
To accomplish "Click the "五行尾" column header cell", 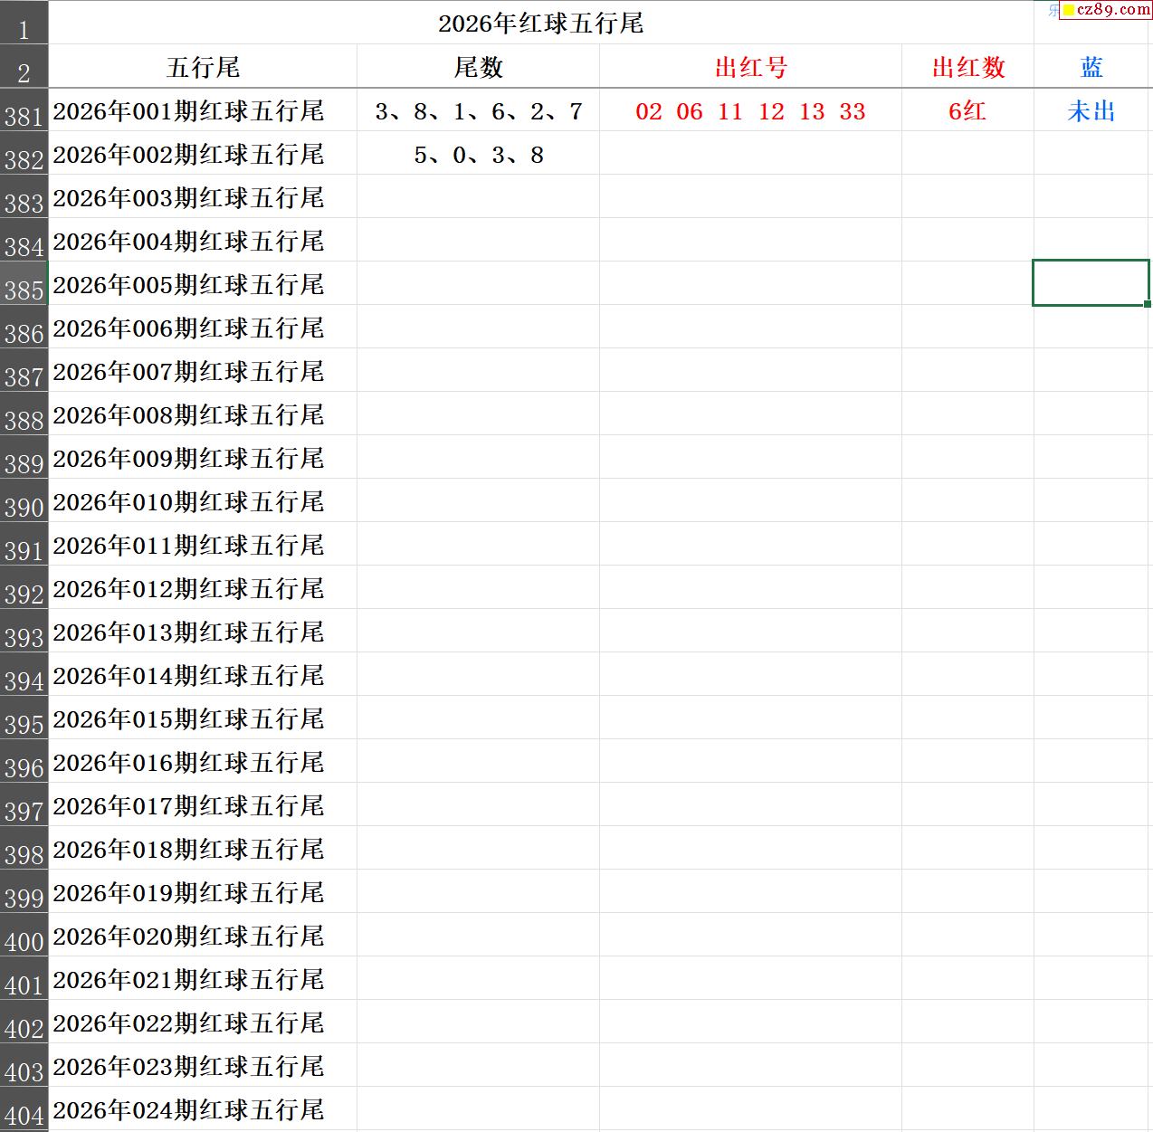I will pos(203,67).
